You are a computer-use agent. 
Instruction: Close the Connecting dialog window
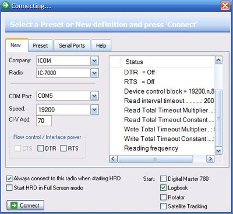click(x=225, y=5)
